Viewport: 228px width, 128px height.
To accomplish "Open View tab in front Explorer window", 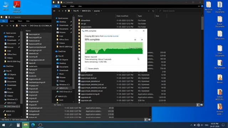I will (x=80, y=6).
